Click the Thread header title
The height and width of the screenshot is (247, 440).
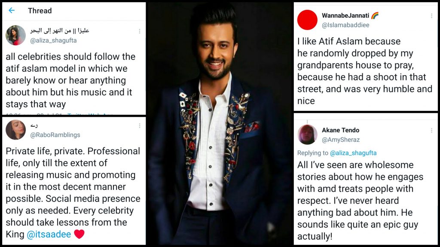point(40,11)
